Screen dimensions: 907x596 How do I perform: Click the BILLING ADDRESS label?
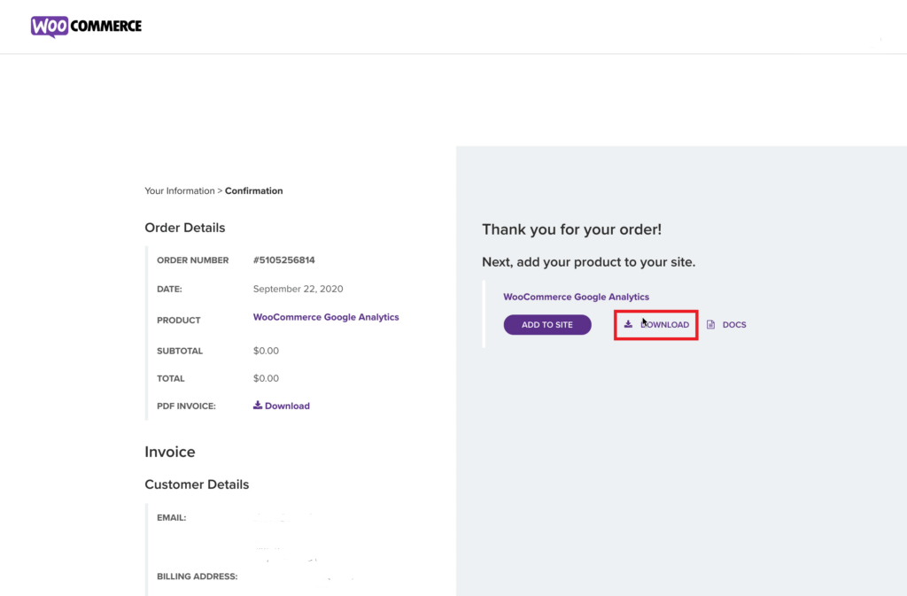[198, 577]
